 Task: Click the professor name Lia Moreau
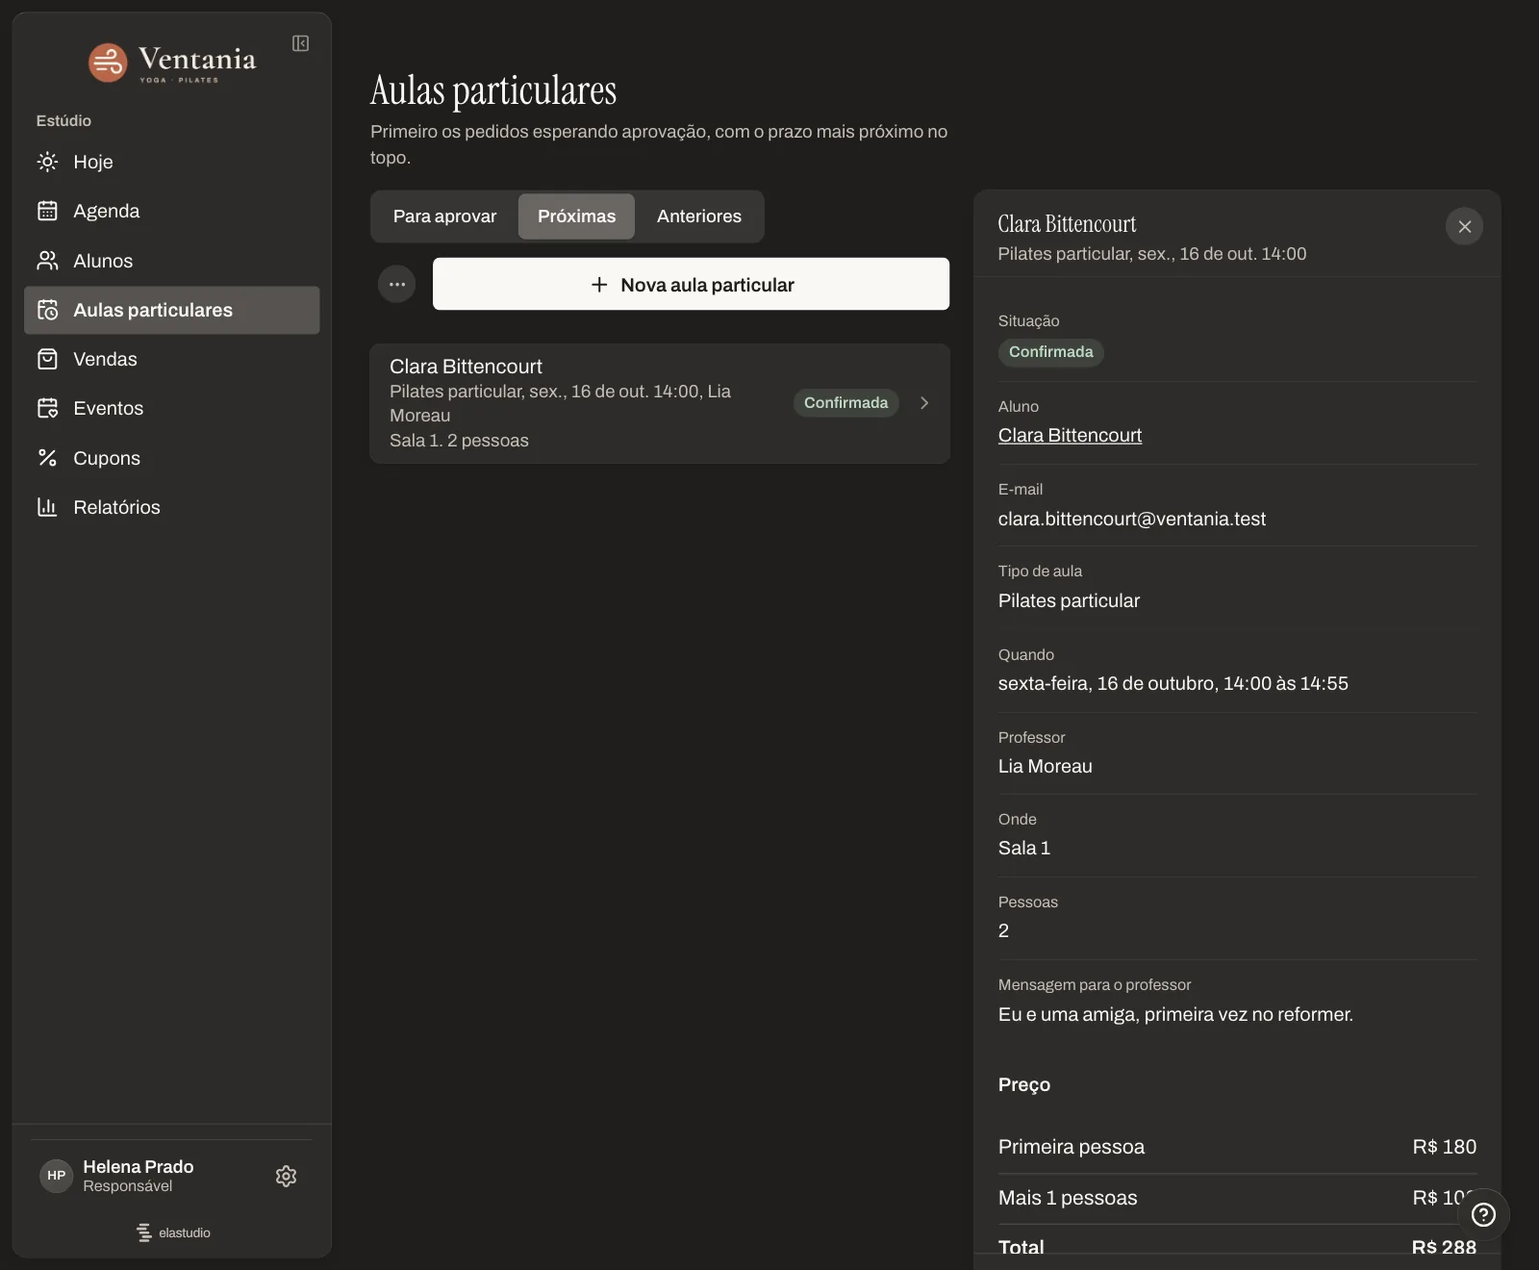pos(1046,766)
